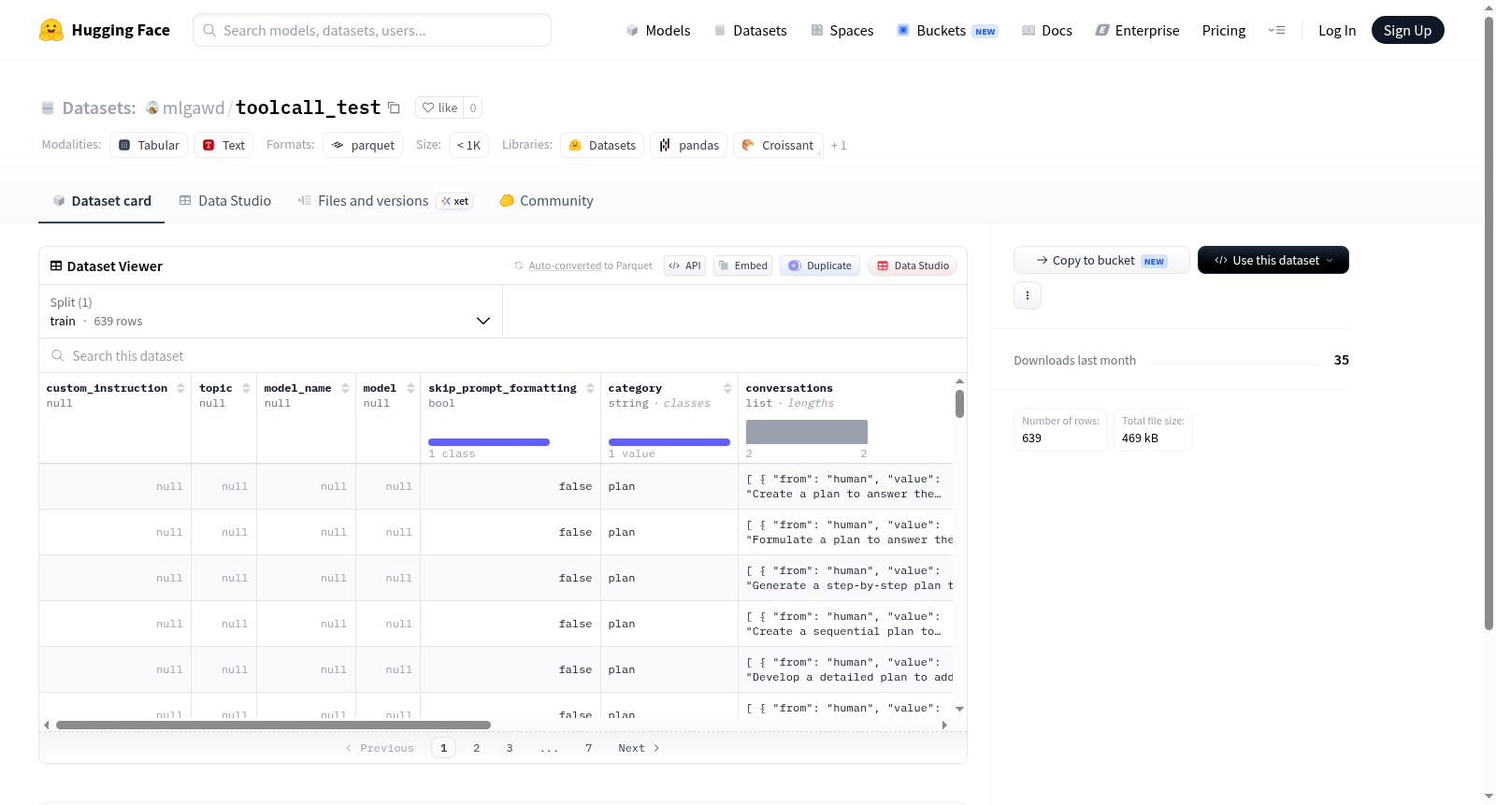Image resolution: width=1496 pixels, height=805 pixels.
Task: Click the navigation overflow menu icon
Action: [1276, 30]
